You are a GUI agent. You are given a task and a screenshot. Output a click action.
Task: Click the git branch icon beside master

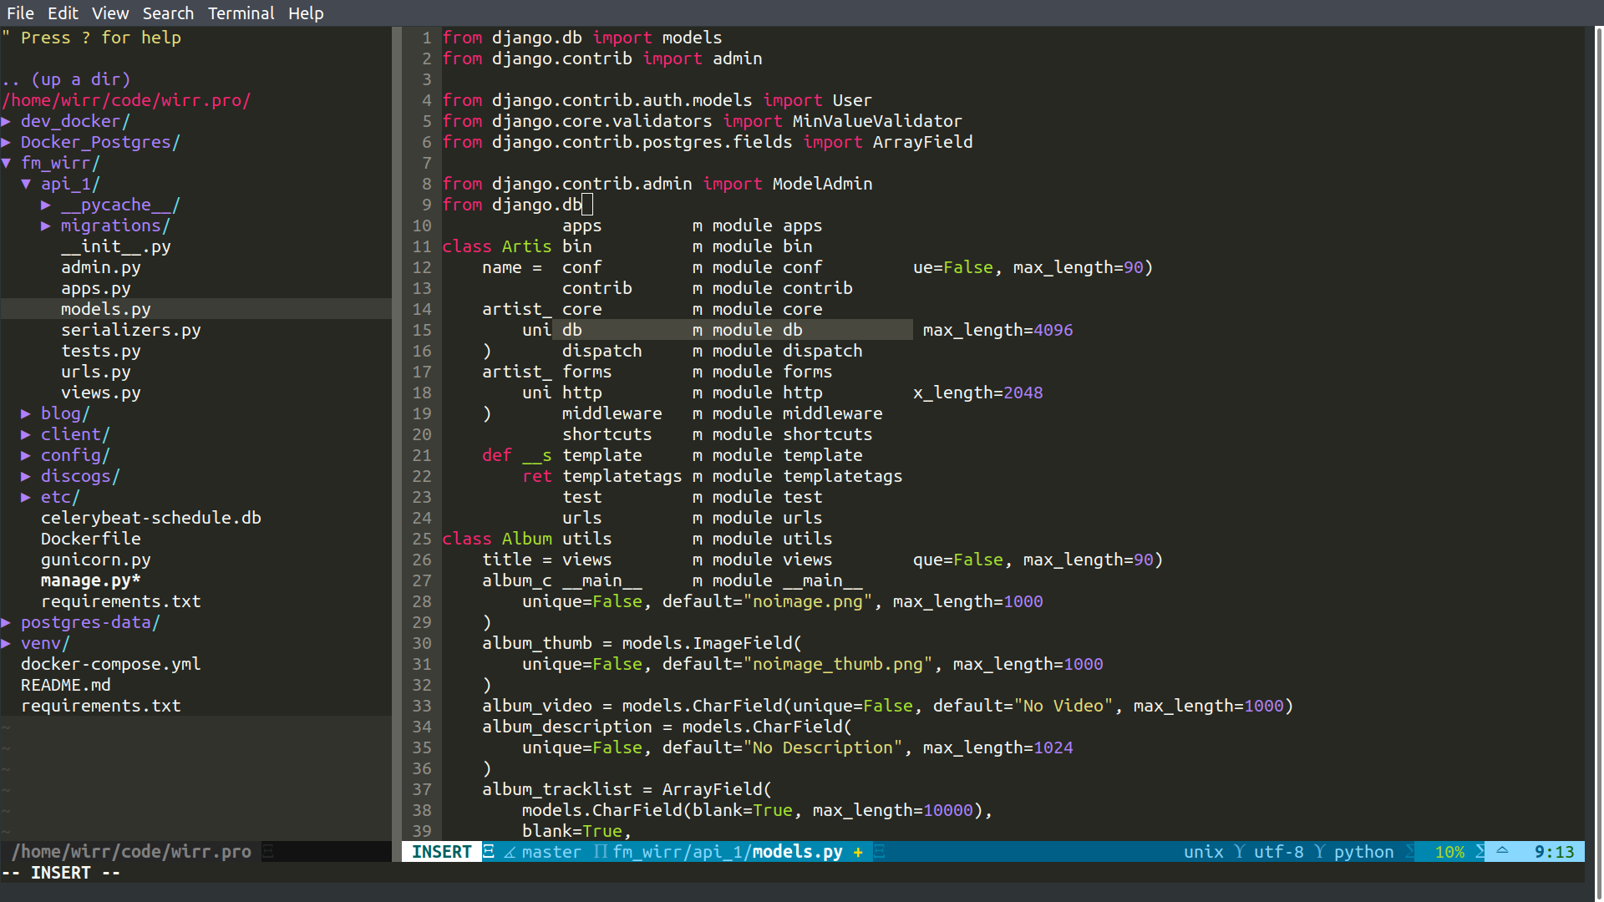tap(510, 852)
